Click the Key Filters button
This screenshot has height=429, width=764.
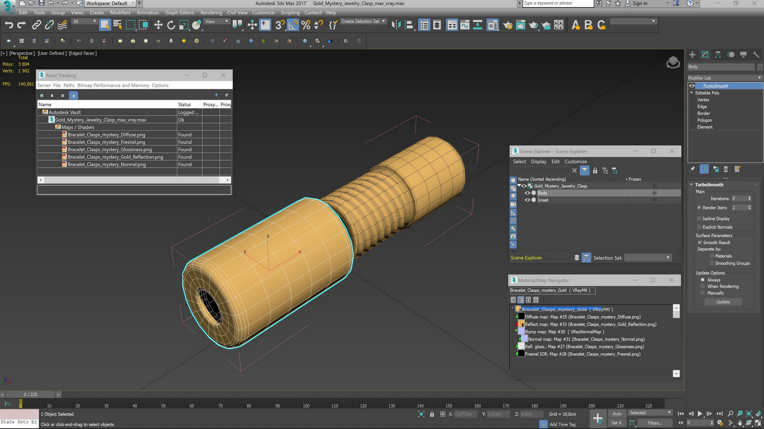[x=655, y=423]
